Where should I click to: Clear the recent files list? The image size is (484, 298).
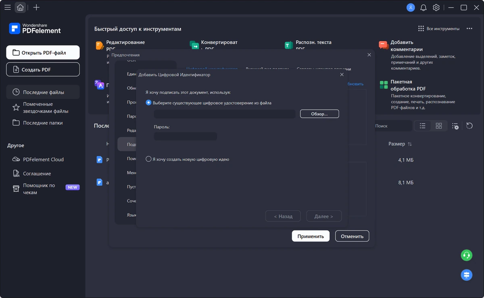[x=455, y=126]
